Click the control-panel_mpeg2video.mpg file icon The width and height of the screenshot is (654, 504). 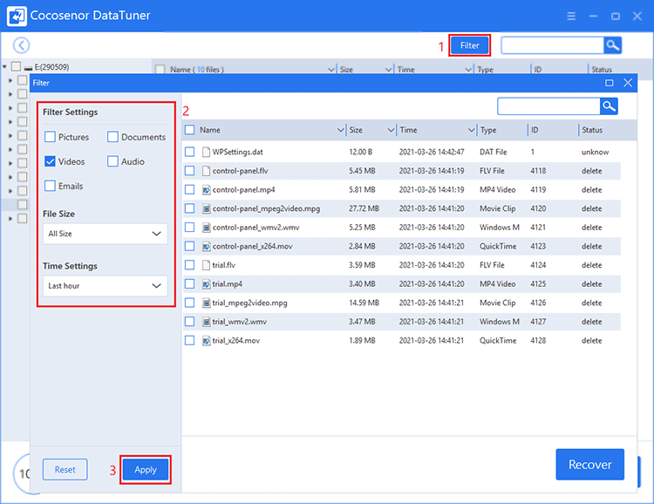(x=206, y=208)
